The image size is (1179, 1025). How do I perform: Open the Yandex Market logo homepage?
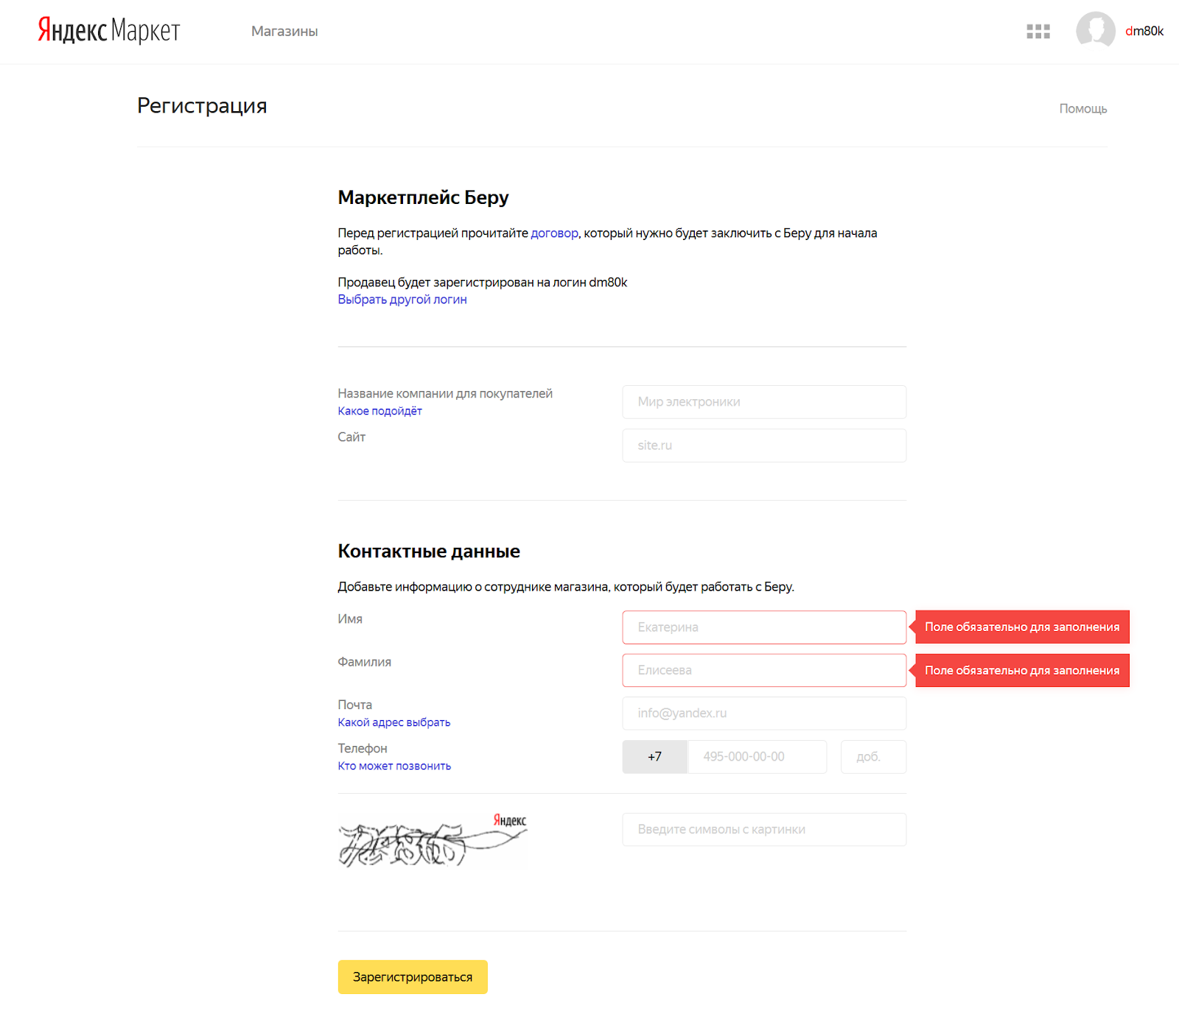coord(108,31)
